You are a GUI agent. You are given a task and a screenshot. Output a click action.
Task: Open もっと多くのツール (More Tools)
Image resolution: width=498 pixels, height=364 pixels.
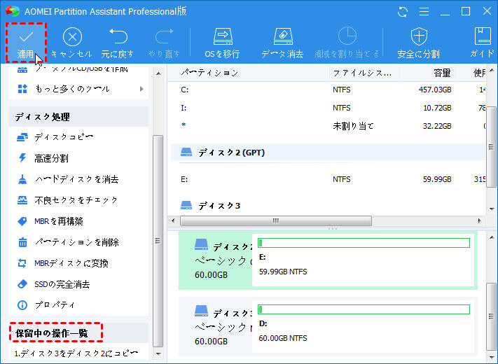(72, 89)
